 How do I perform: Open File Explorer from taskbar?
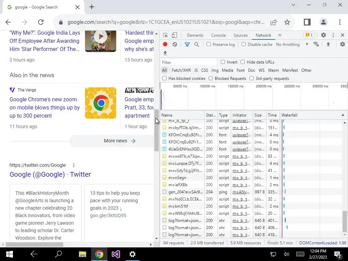pyautogui.click(x=82, y=254)
